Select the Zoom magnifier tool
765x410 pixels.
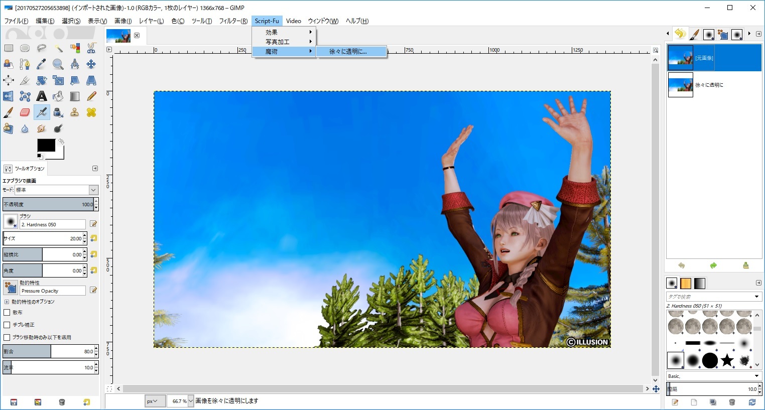58,64
